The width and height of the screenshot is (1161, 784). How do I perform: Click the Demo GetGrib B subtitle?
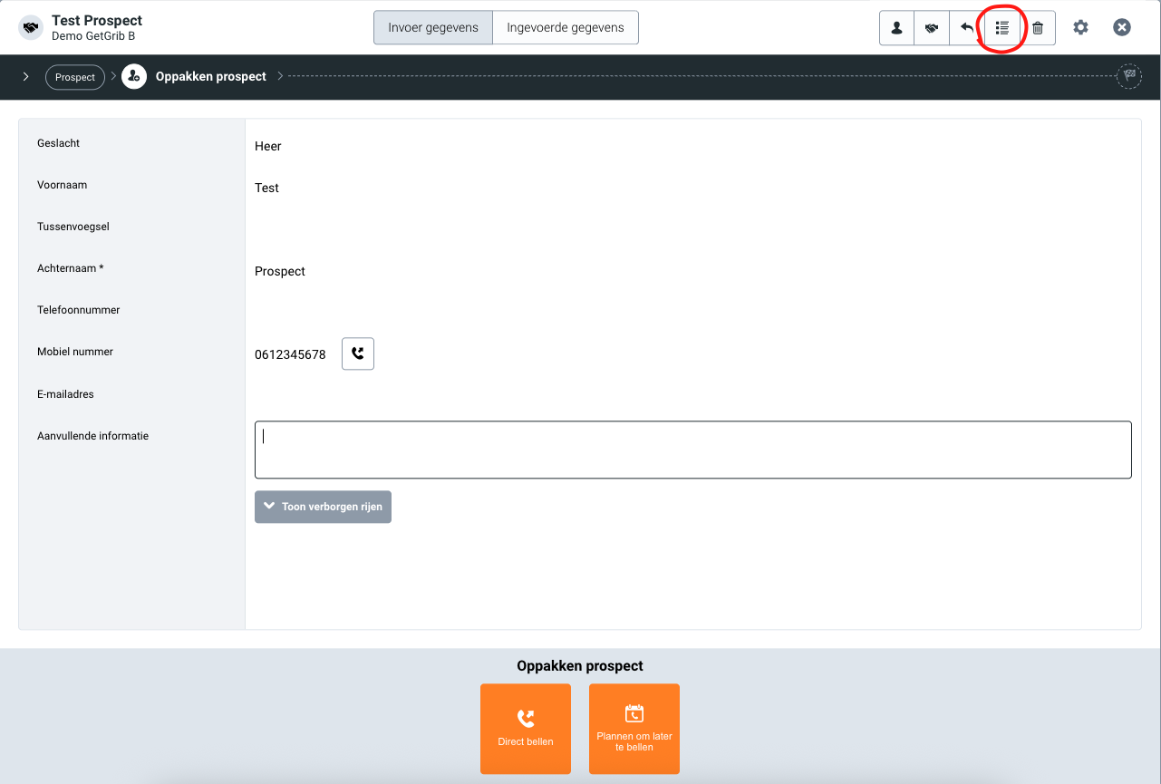(93, 36)
